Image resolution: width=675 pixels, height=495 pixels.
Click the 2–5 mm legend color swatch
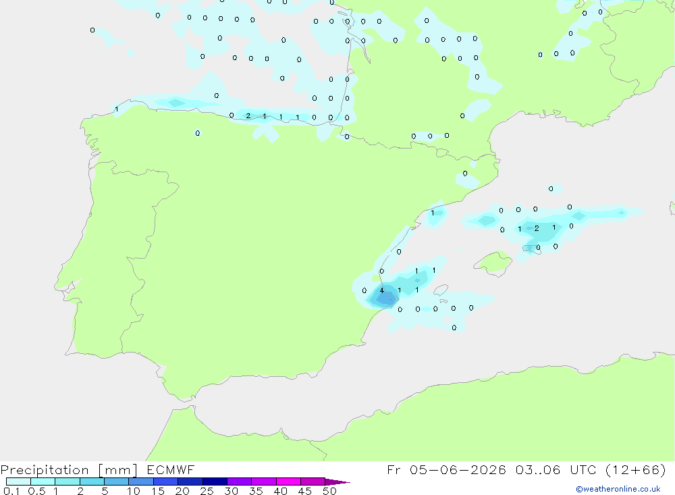click(92, 481)
